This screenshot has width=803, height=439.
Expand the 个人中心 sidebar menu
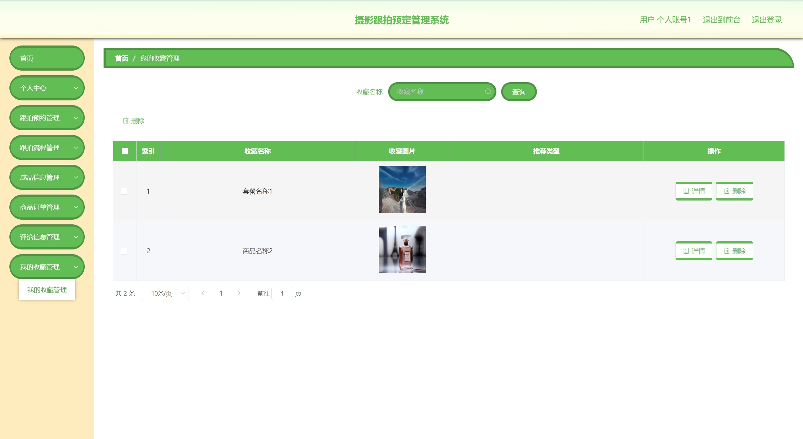(x=47, y=88)
